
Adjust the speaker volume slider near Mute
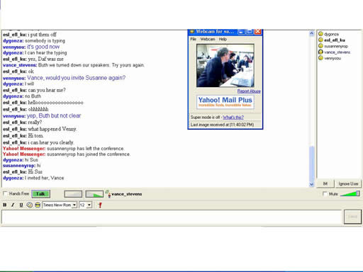(350, 193)
